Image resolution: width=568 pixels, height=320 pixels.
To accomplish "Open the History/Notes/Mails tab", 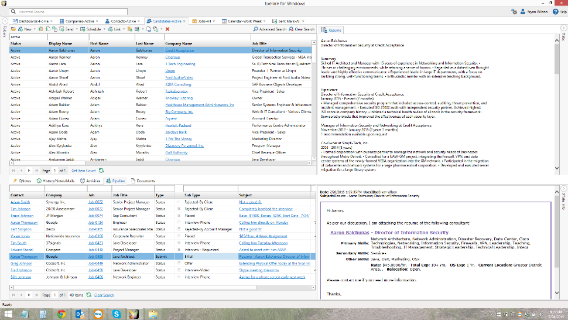I will point(56,181).
